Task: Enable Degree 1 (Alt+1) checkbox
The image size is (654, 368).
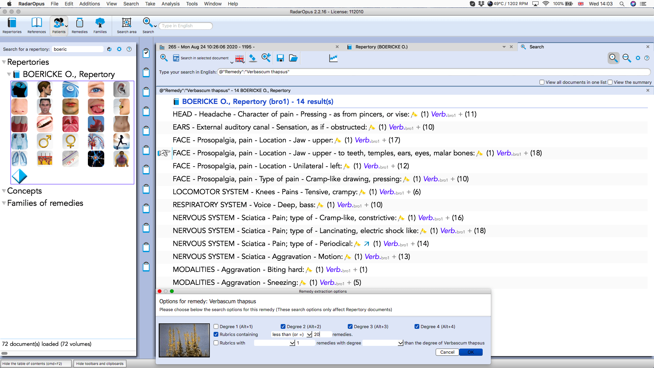Action: point(216,326)
